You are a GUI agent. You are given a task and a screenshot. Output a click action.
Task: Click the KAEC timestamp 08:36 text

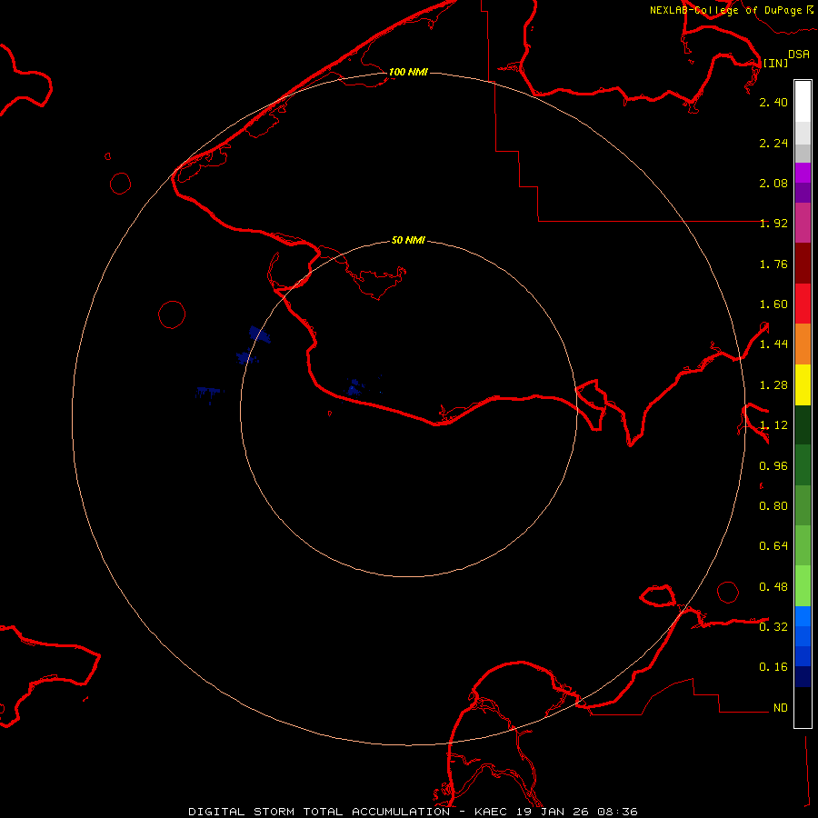pyautogui.click(x=618, y=811)
